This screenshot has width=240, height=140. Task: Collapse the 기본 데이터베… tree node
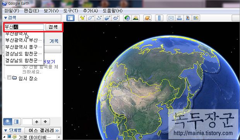[4, 137]
